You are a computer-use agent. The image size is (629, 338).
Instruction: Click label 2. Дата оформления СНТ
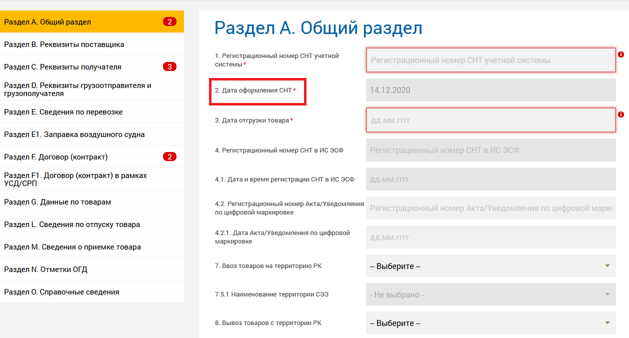(255, 90)
